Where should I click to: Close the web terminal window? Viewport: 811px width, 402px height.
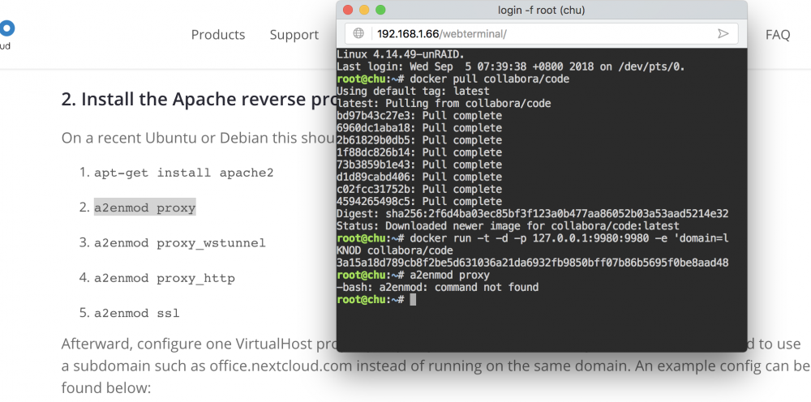pyautogui.click(x=348, y=10)
